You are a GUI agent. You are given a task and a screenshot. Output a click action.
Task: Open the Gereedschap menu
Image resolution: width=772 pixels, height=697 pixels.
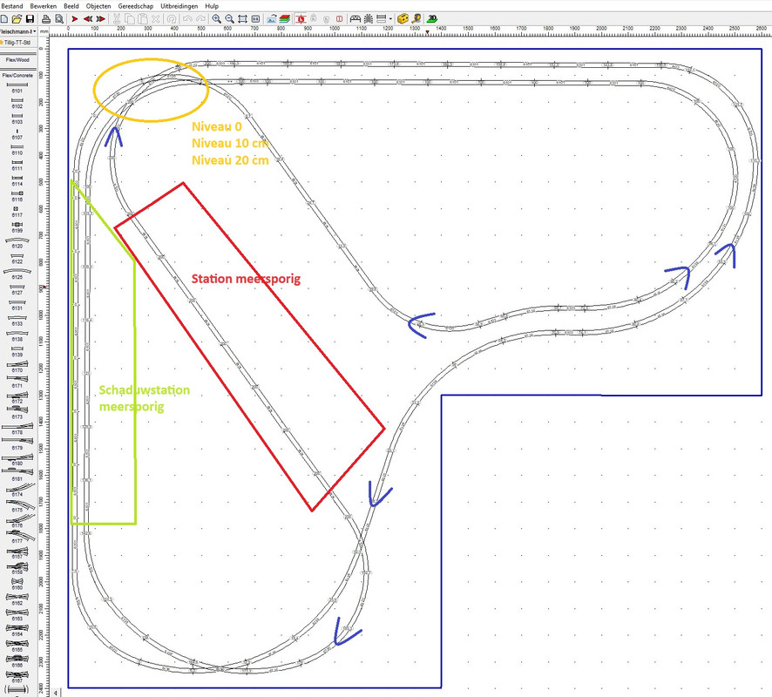click(x=135, y=6)
